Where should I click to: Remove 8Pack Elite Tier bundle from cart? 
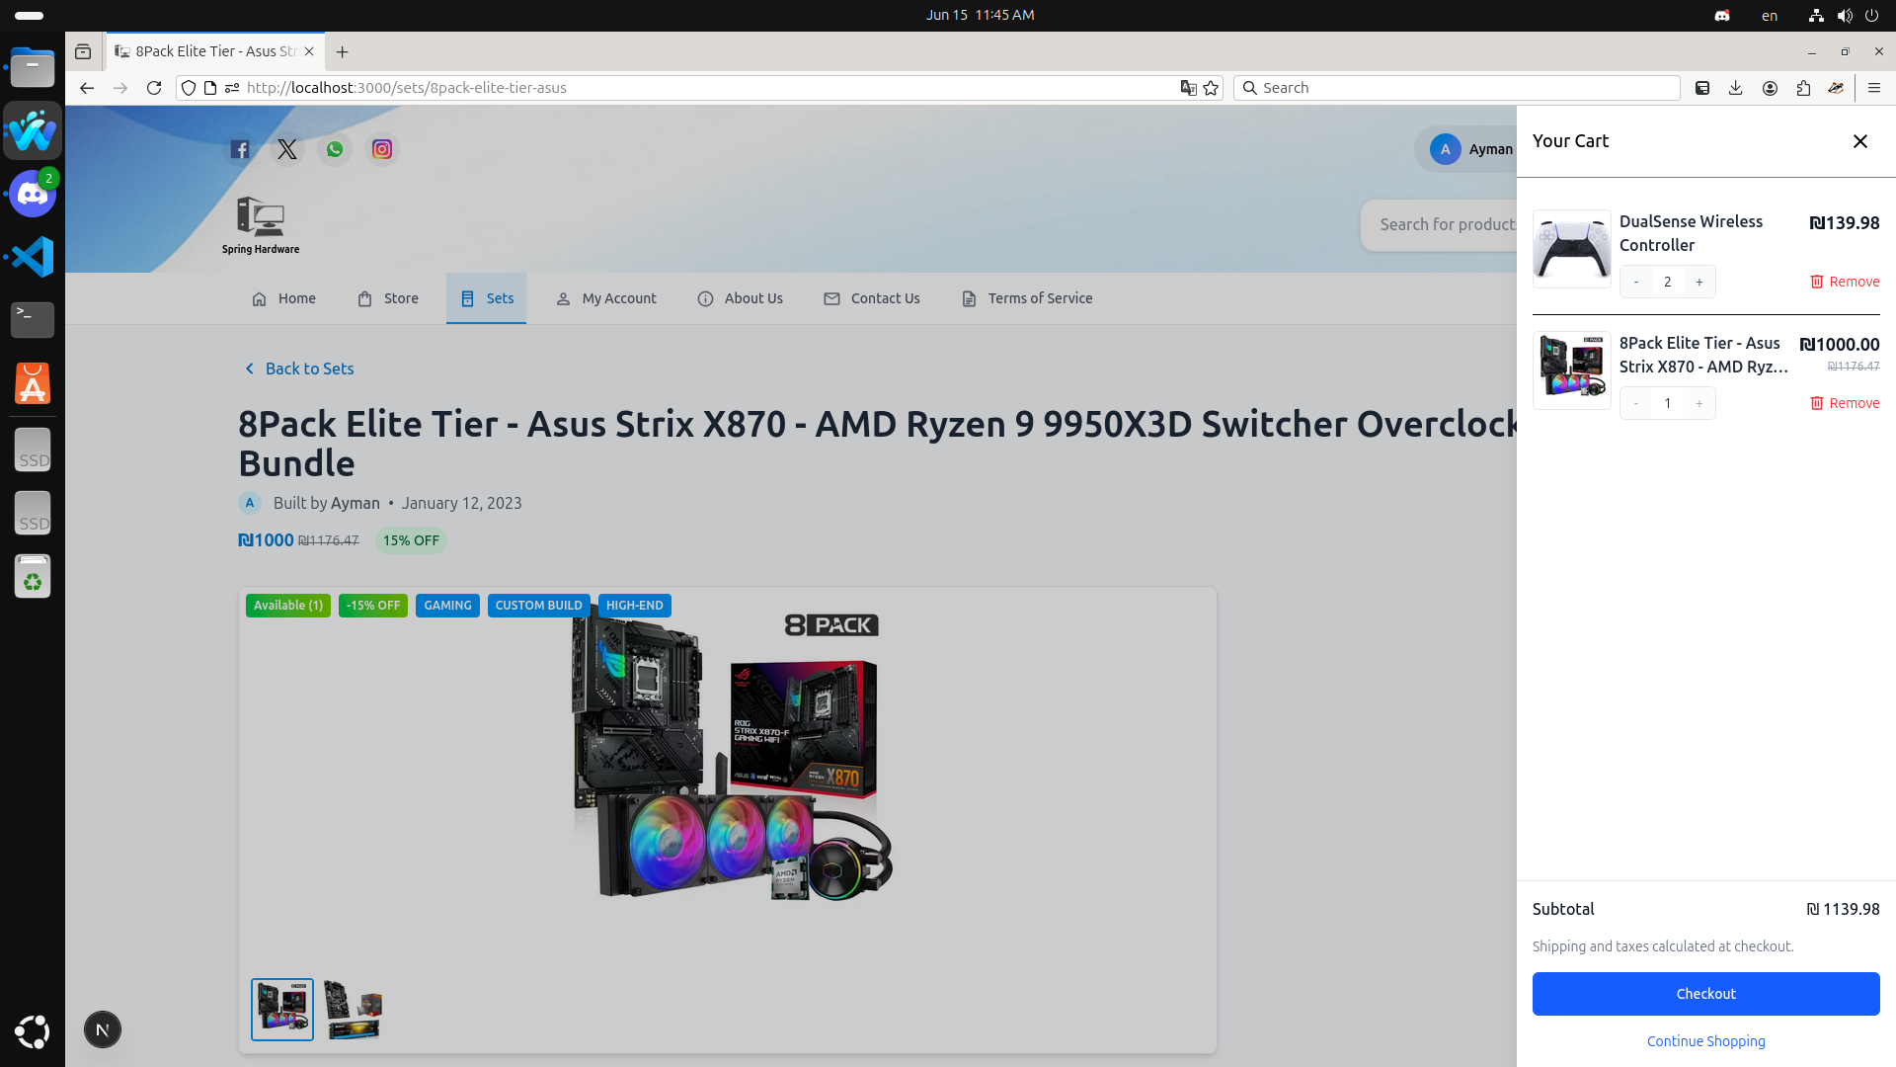[1845, 403]
